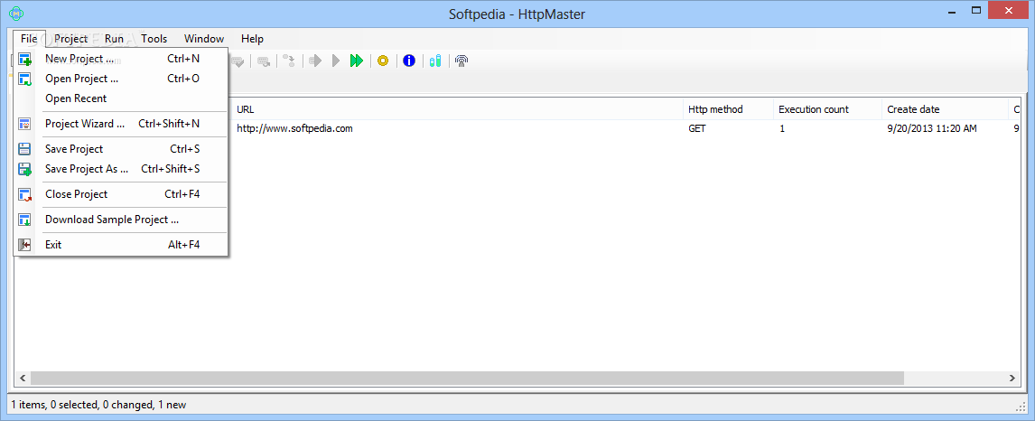Image resolution: width=1035 pixels, height=421 pixels.
Task: Sort by Execution count column header
Action: click(828, 109)
